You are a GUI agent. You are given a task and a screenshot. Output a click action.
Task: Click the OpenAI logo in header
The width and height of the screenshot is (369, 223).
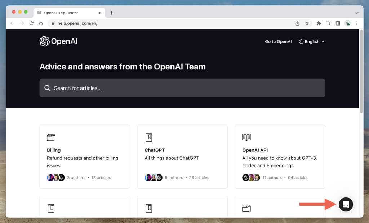[58, 41]
